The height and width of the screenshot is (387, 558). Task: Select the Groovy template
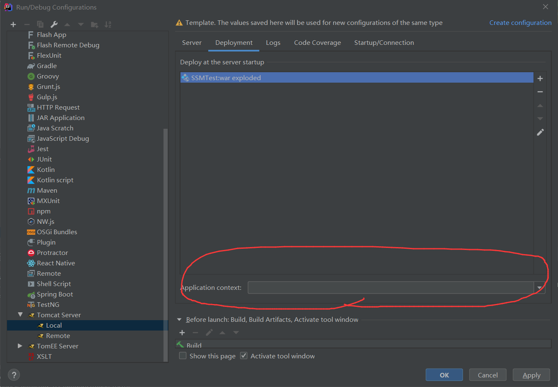48,76
